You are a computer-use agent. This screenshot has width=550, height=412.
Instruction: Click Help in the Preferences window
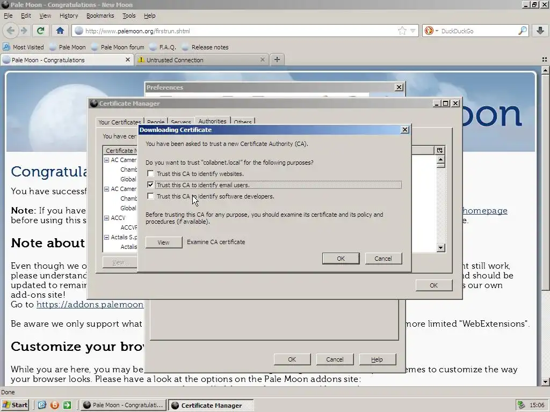[377, 359]
